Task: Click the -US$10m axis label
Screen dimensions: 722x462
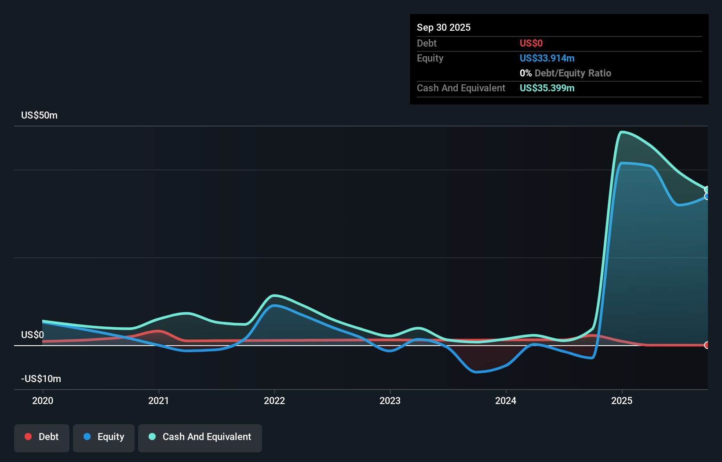Action: tap(40, 379)
